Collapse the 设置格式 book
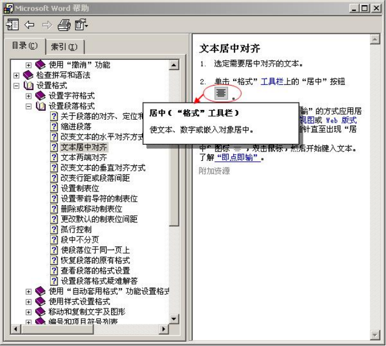The width and height of the screenshot is (386, 346). click(16, 86)
